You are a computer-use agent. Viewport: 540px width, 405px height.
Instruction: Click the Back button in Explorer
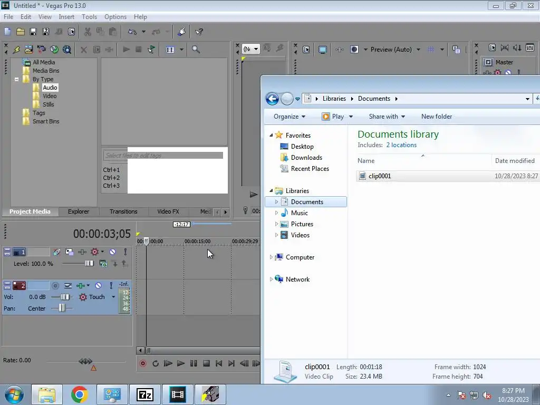[272, 99]
